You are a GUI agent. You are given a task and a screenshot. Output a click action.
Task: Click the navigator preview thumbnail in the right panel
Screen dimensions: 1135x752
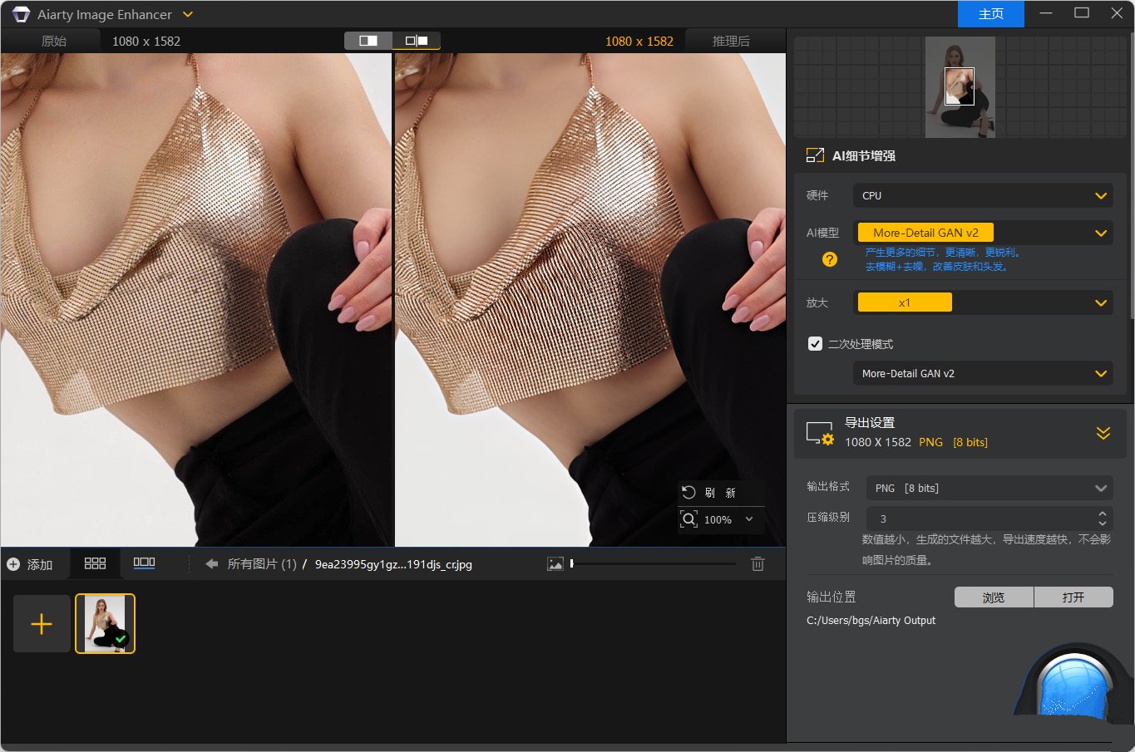960,87
